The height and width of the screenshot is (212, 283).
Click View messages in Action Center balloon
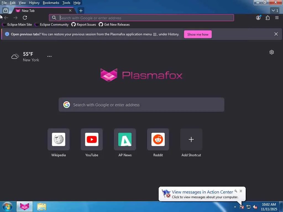[202, 192]
